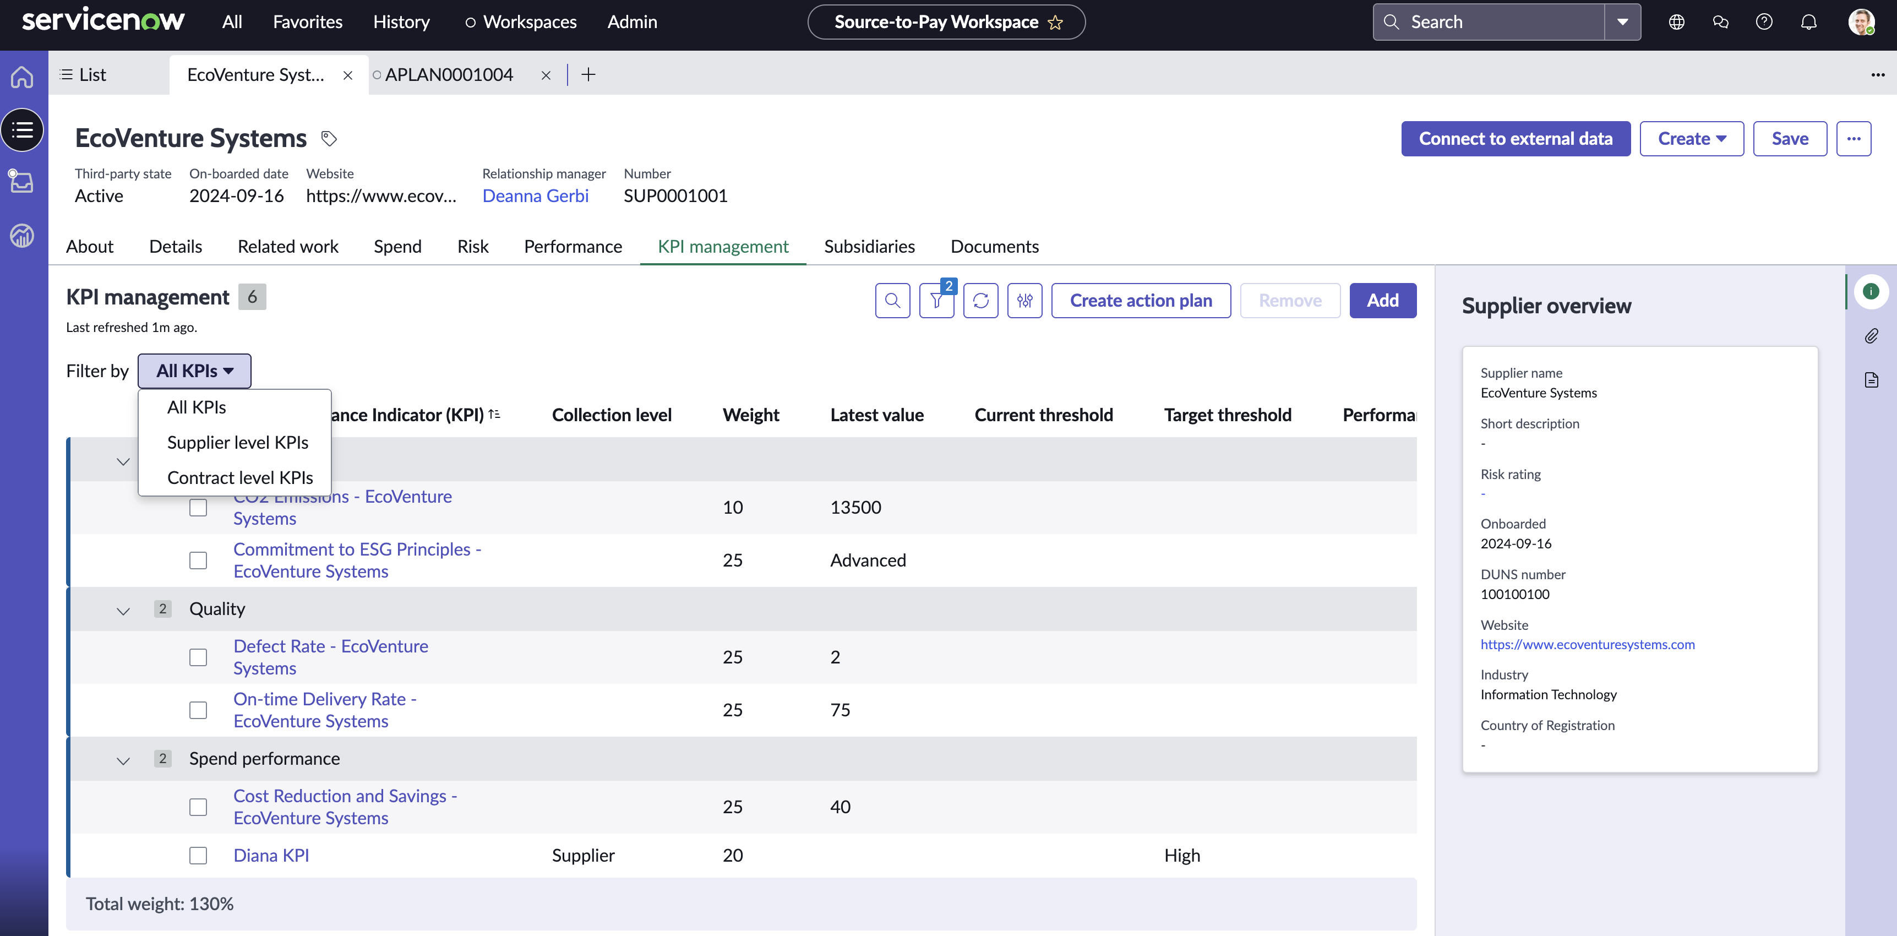The image size is (1897, 936).
Task: Click the Weight column header
Action: 750,415
